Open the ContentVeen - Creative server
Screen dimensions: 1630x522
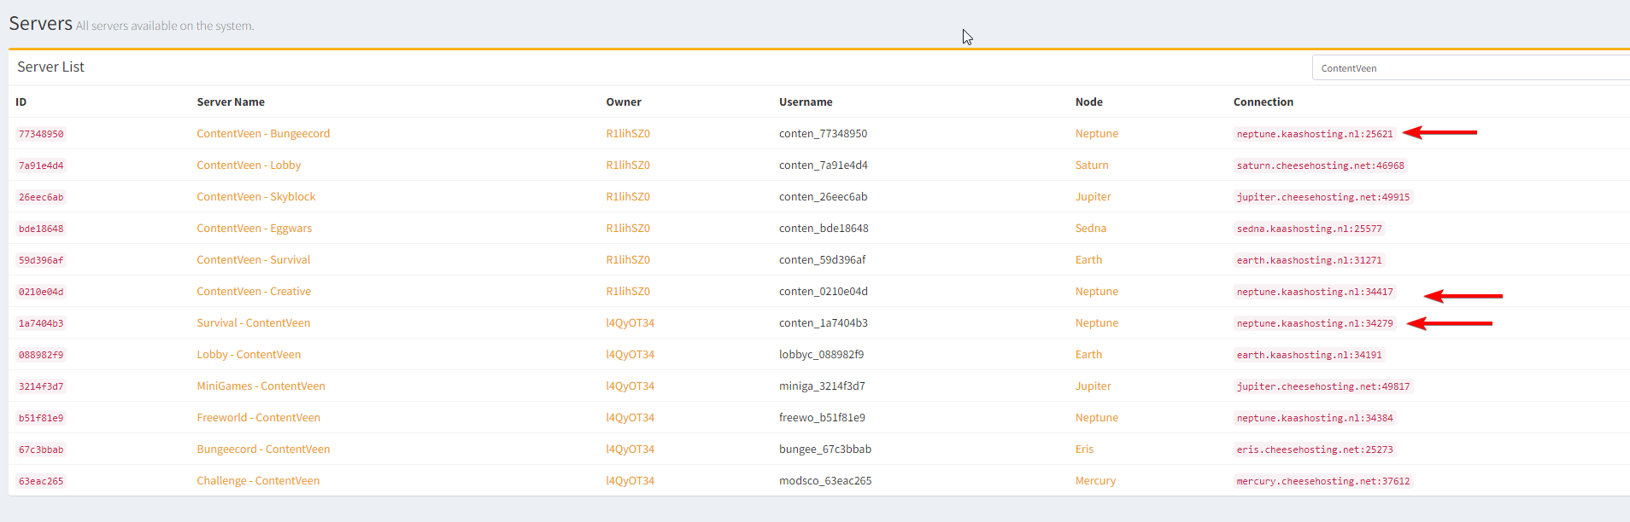click(254, 292)
